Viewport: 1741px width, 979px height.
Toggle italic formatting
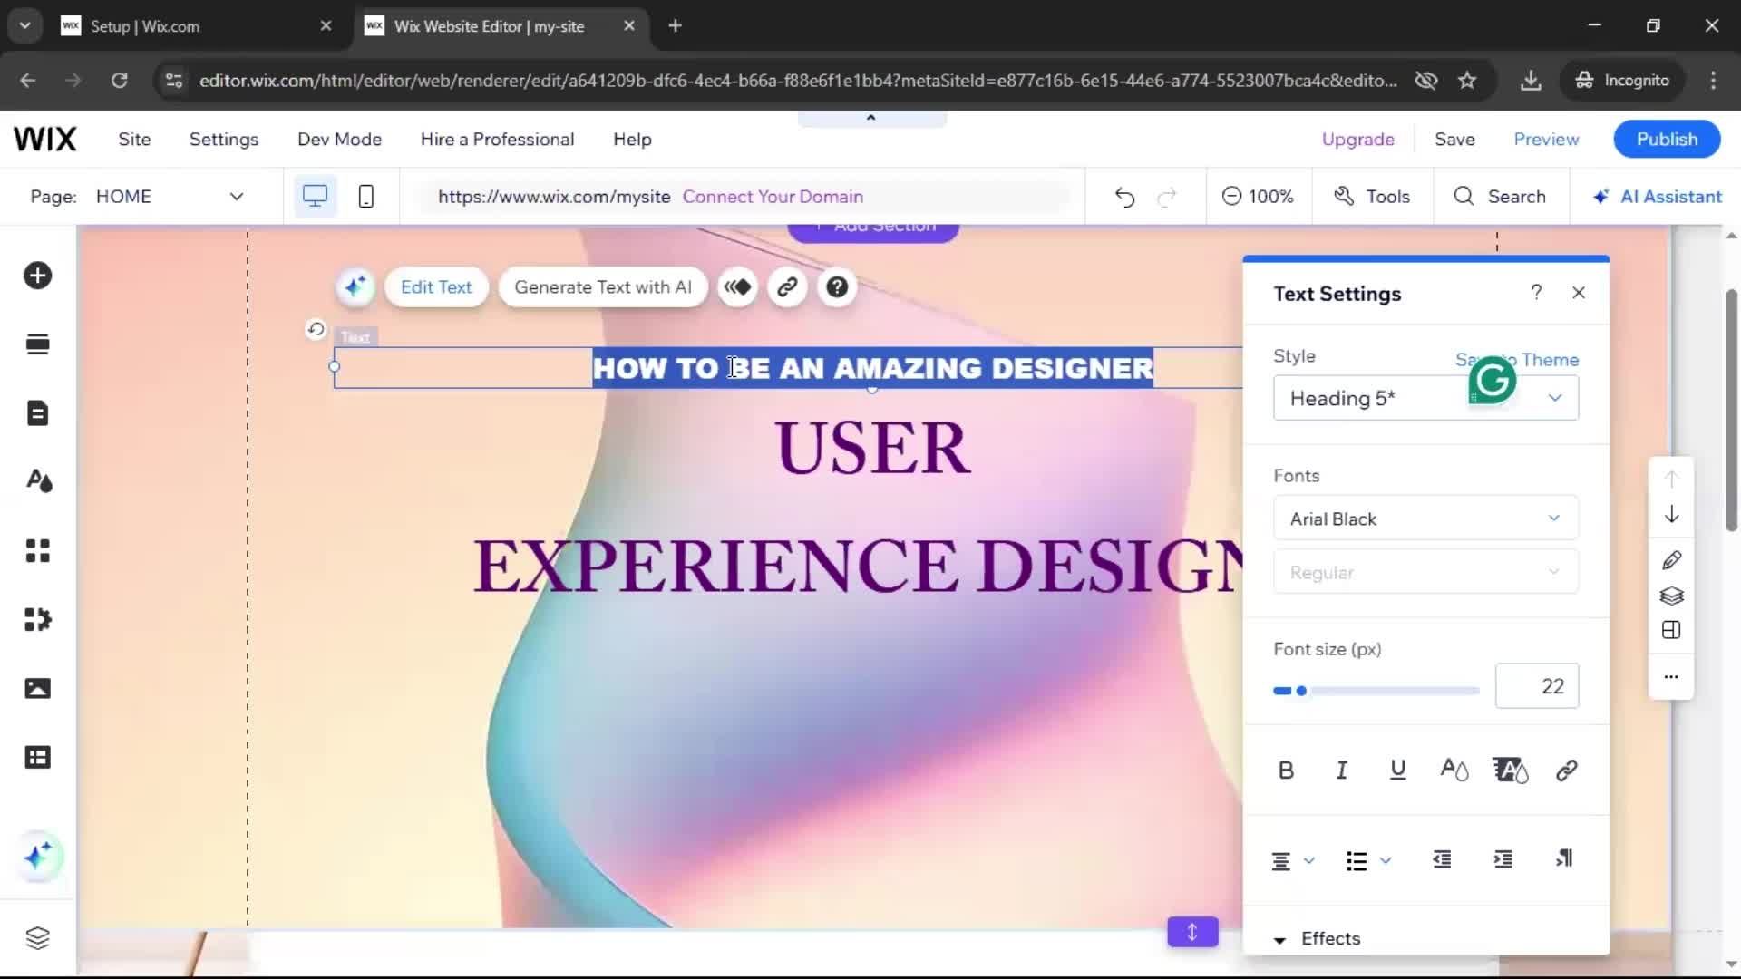pyautogui.click(x=1342, y=771)
